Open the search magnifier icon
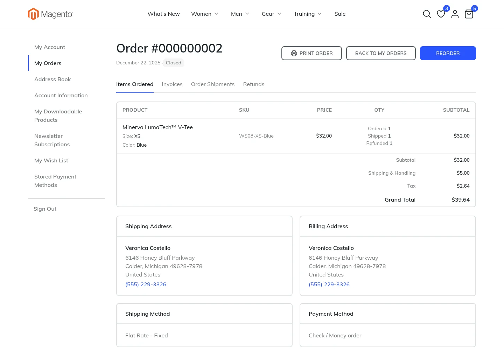The width and height of the screenshot is (504, 350). (x=427, y=14)
